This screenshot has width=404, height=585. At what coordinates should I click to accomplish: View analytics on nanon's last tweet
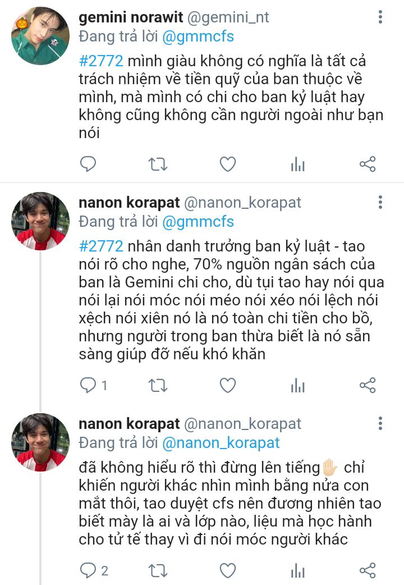[297, 571]
